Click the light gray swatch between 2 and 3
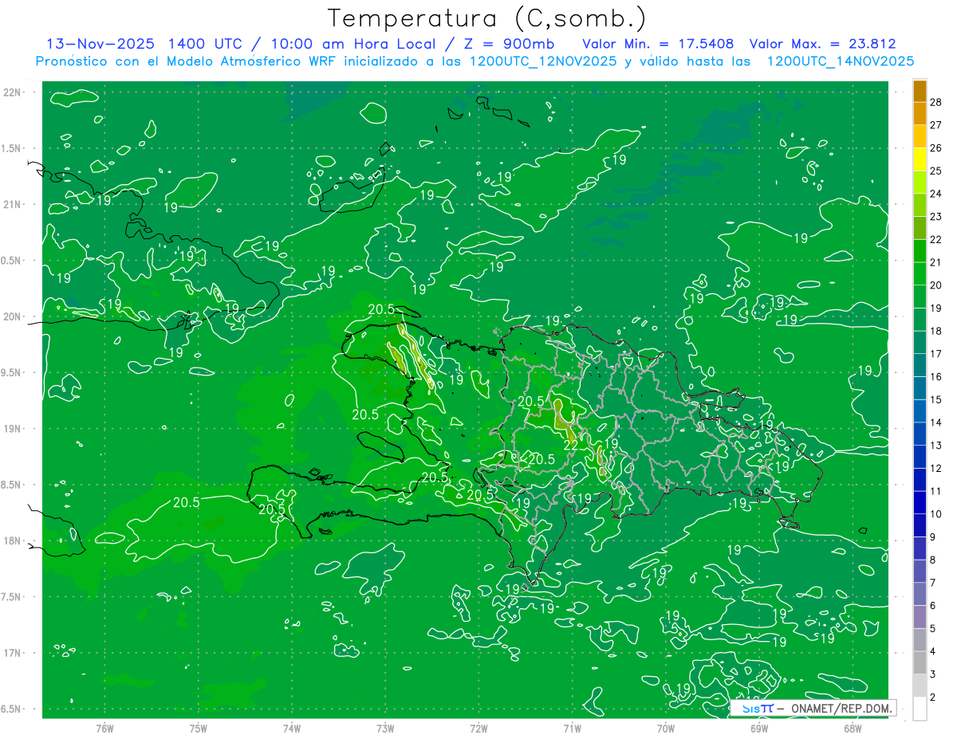This screenshot has height=739, width=957. (920, 686)
